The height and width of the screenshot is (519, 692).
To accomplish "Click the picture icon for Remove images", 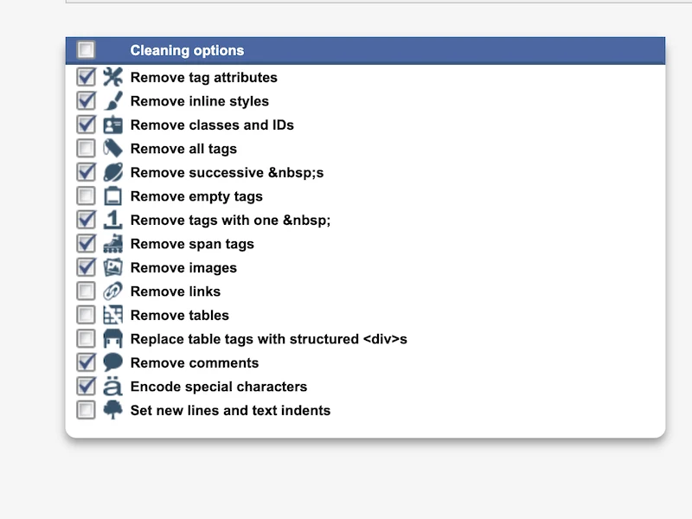I will pyautogui.click(x=113, y=267).
